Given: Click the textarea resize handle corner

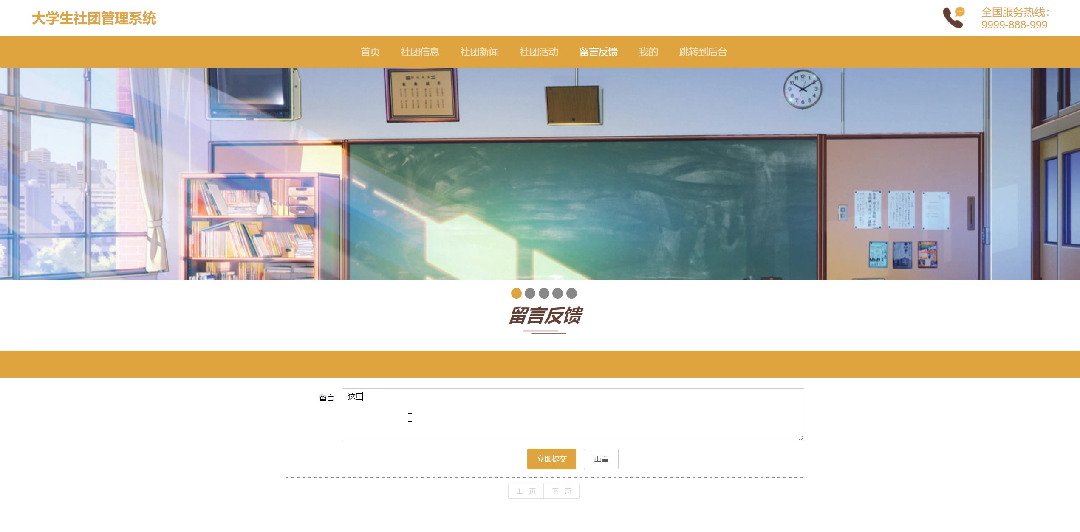Looking at the screenshot, I should click(x=801, y=438).
